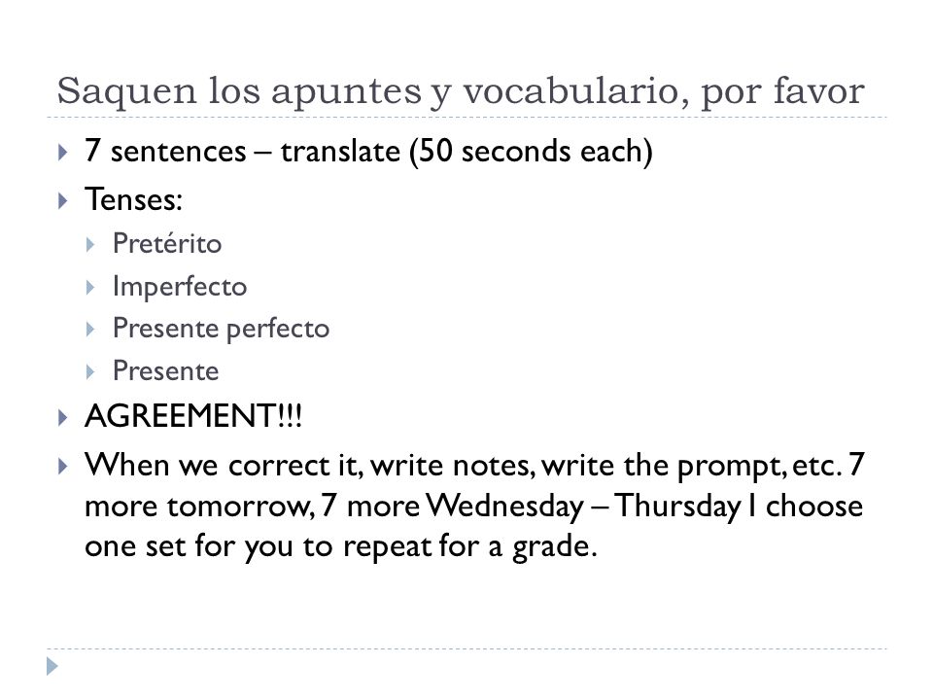
Task: Click the small arrow bullet before 'Presente'
Action: coord(90,372)
